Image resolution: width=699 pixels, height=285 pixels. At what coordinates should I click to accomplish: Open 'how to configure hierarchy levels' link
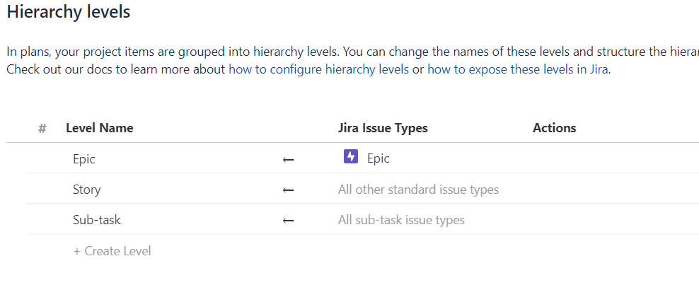coord(319,70)
